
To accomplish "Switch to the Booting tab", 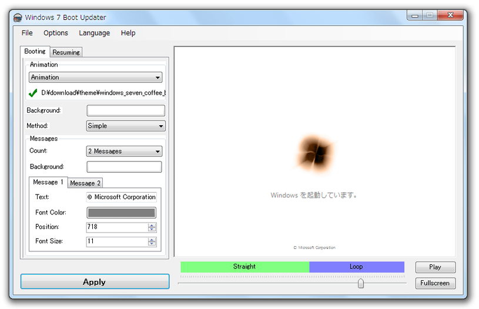I will [35, 51].
